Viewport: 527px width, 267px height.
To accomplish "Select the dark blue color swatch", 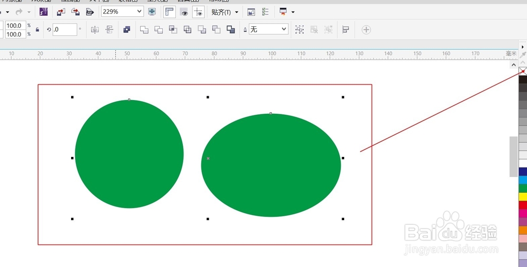I will point(523,172).
